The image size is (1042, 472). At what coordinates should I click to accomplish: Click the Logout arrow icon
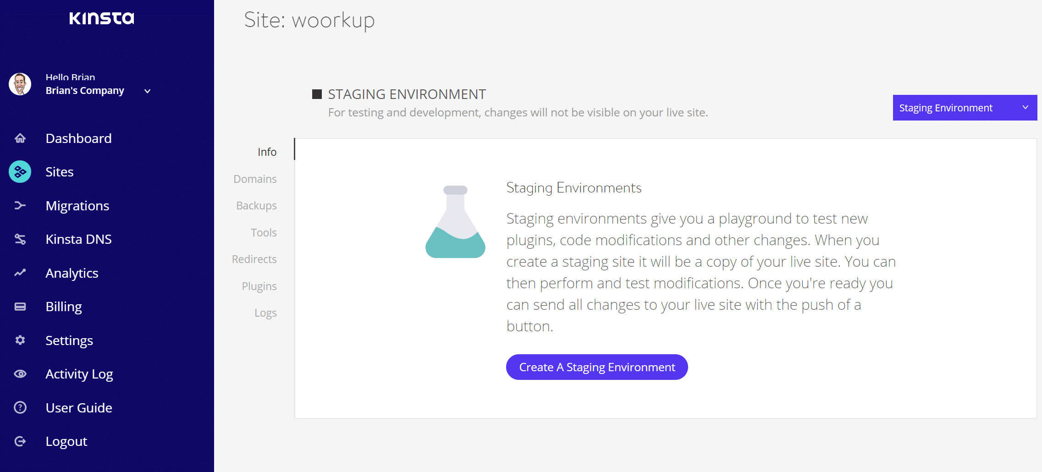(20, 441)
